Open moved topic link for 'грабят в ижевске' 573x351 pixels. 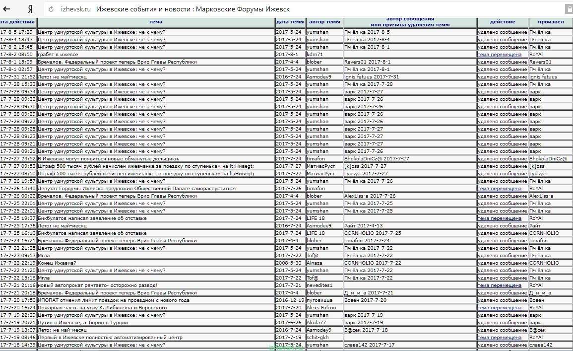click(499, 55)
